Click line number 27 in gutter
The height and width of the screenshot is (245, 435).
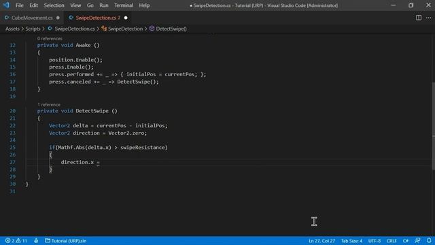click(x=12, y=162)
